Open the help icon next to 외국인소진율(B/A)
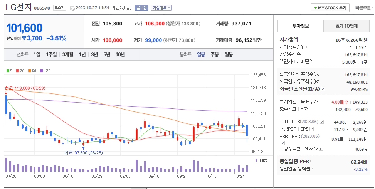375x189 pixels. coord(323,89)
